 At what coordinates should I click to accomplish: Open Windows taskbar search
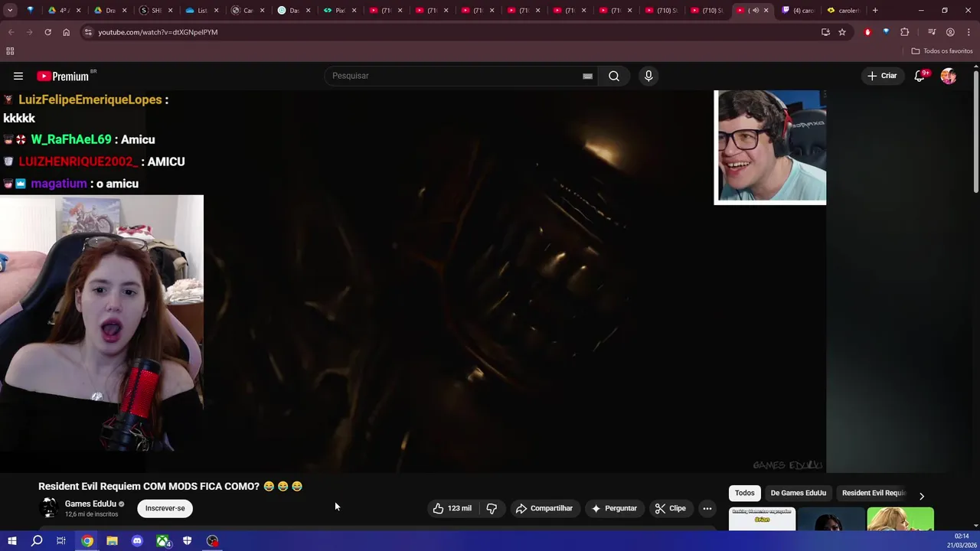[37, 541]
